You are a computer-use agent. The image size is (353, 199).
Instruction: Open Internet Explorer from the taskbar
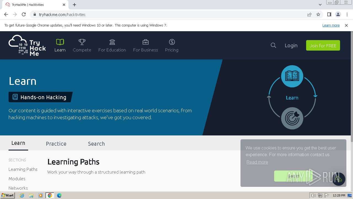(22, 195)
